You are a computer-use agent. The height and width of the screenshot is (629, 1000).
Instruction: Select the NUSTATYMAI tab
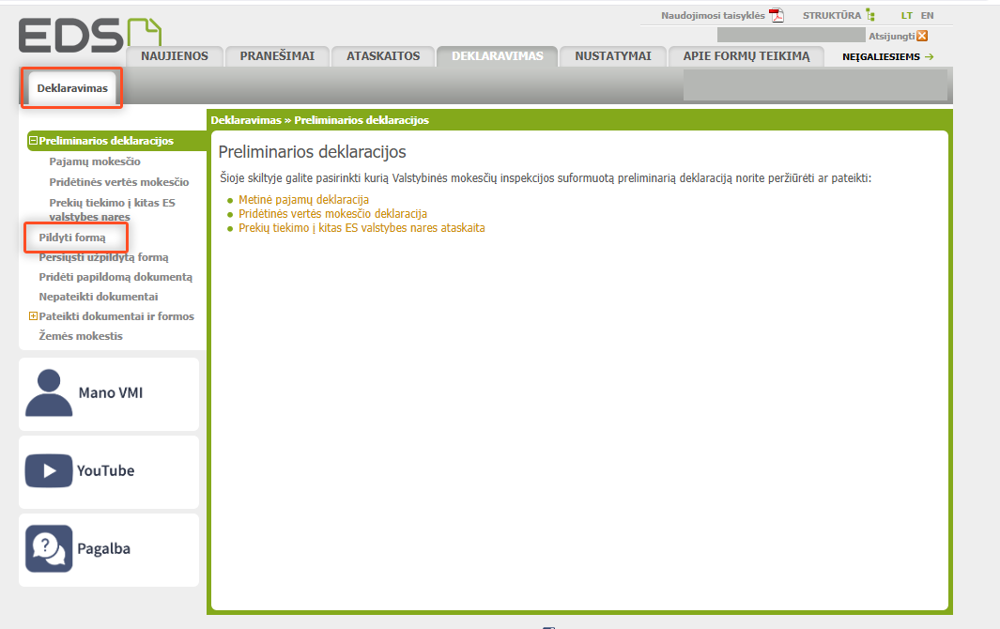coord(613,56)
